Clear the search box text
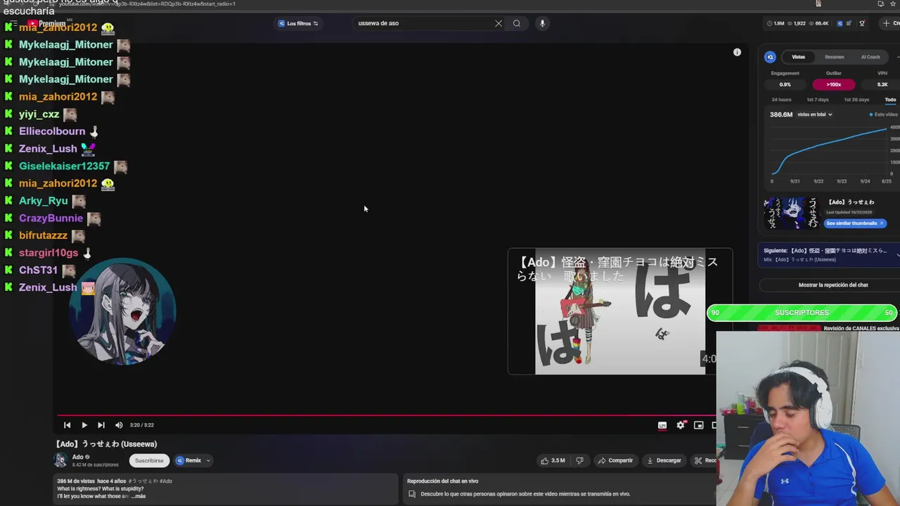This screenshot has height=506, width=900. point(499,23)
